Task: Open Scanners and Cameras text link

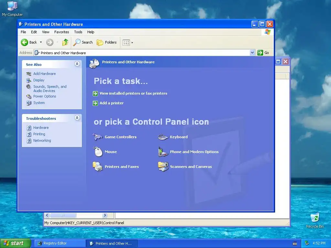Action: [191, 167]
